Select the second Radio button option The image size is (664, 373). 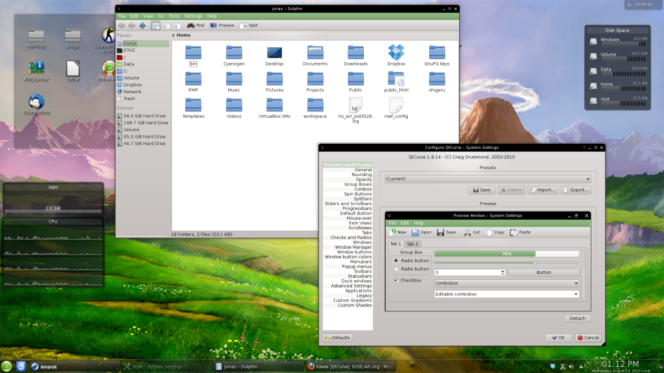[x=396, y=269]
